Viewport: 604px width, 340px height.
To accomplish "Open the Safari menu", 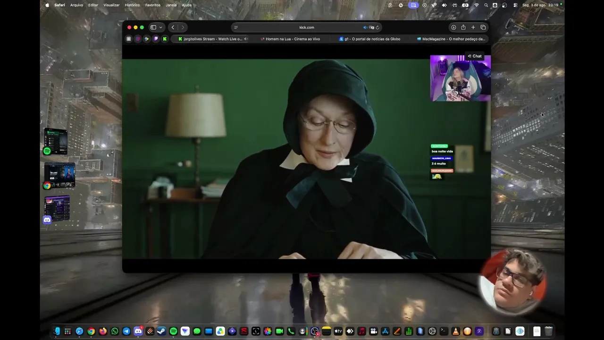I will pyautogui.click(x=59, y=5).
